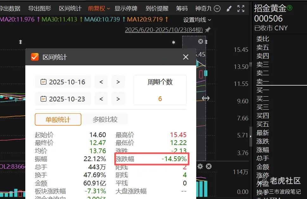Click the green circled 9 badge by 招金黄金
307x199 pixels.
[x=290, y=8]
